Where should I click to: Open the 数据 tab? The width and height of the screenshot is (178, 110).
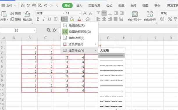[x=121, y=5]
